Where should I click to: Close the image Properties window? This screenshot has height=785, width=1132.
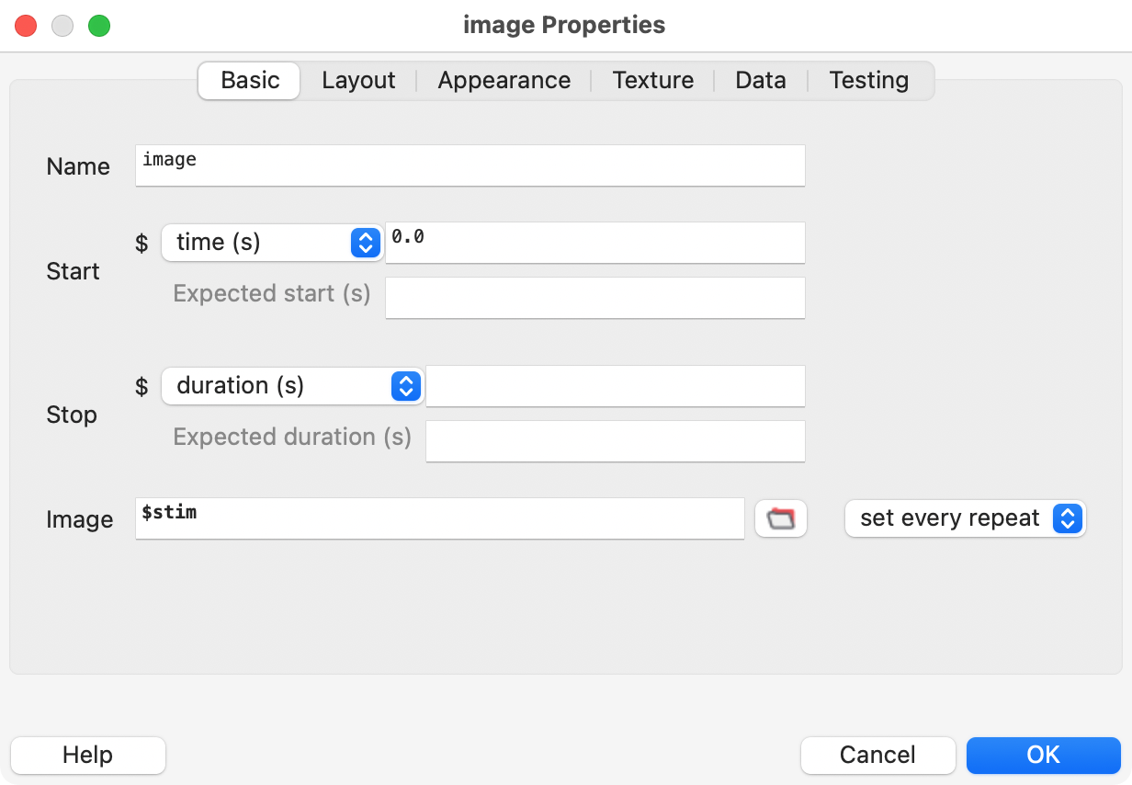[26, 26]
